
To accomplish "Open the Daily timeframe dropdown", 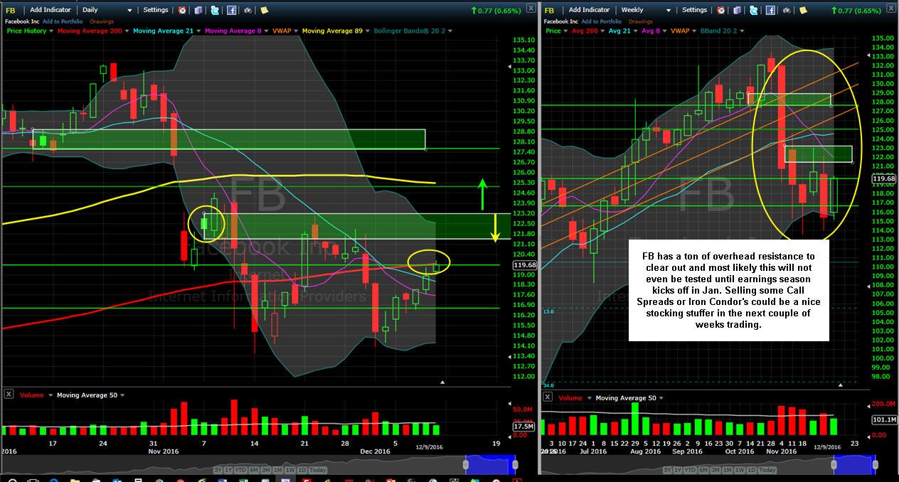I will tap(107, 10).
